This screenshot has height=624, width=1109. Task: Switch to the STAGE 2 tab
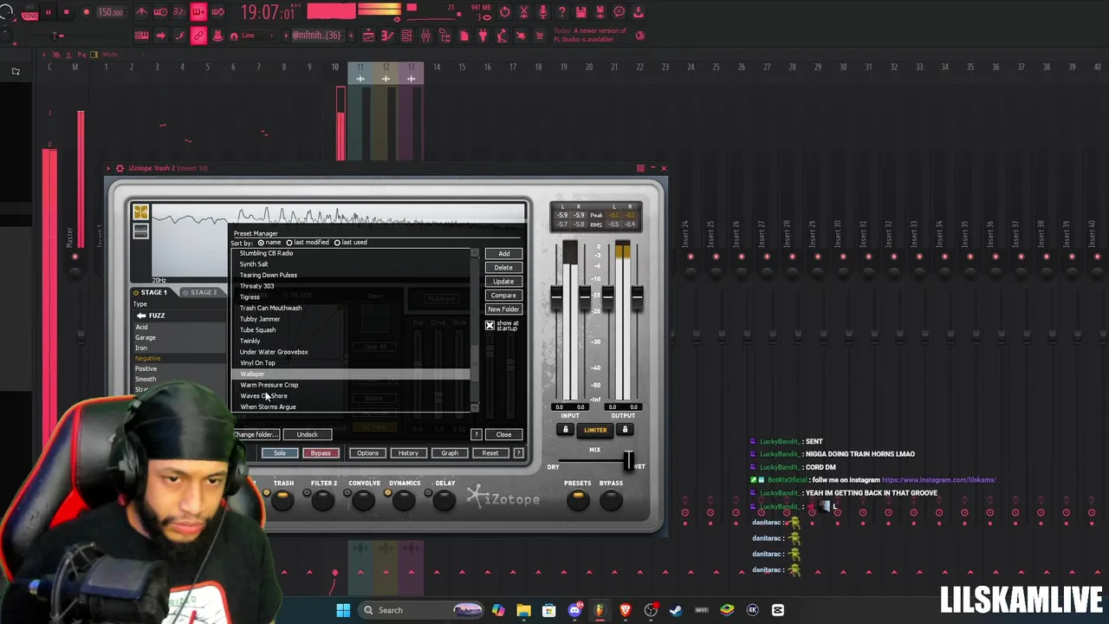(x=200, y=292)
